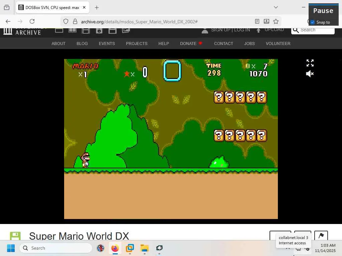Open the Windows Start menu
This screenshot has height=256, width=342.
(11, 248)
